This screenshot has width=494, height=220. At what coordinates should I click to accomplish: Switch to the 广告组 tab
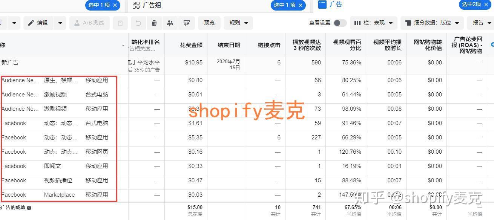(x=152, y=5)
